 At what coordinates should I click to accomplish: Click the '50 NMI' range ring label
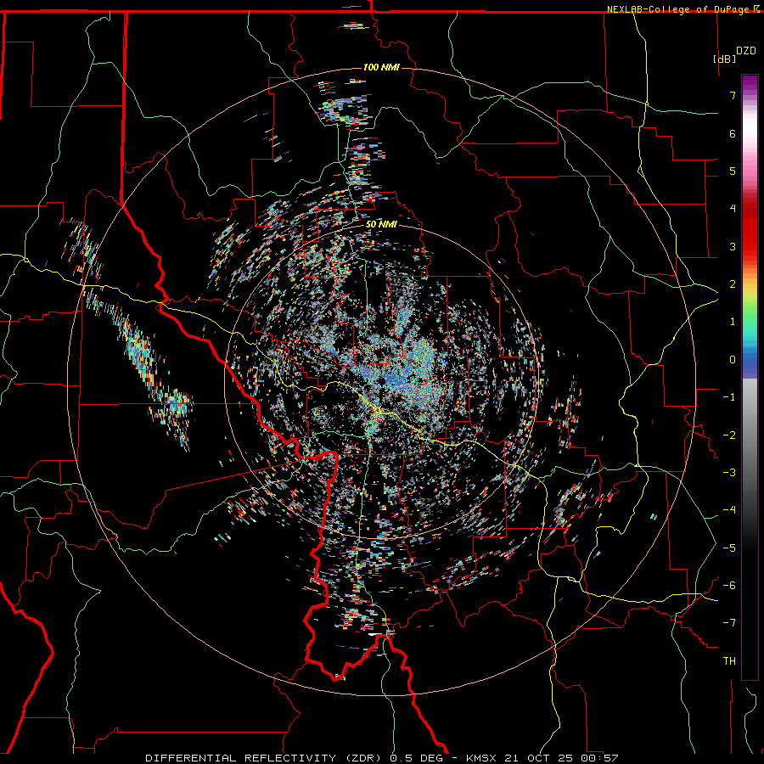pyautogui.click(x=381, y=225)
